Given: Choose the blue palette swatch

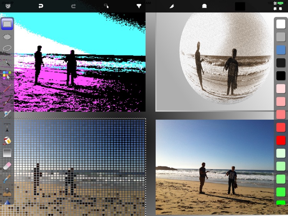Looking at the screenshot, I should [x=281, y=50].
